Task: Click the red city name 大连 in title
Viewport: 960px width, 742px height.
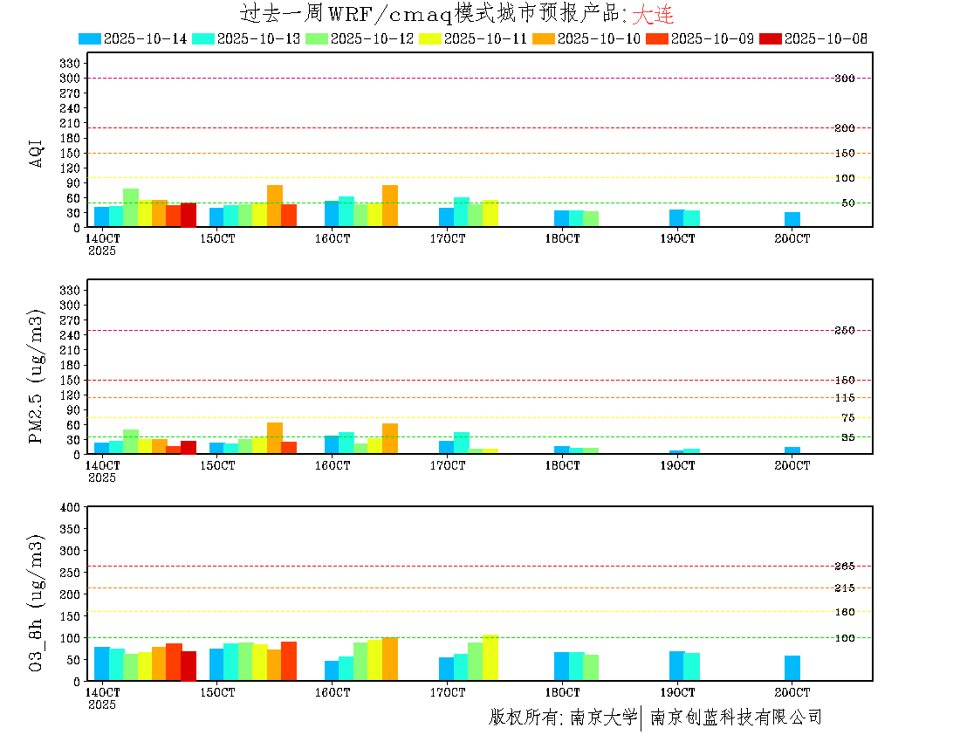Action: 652,15
